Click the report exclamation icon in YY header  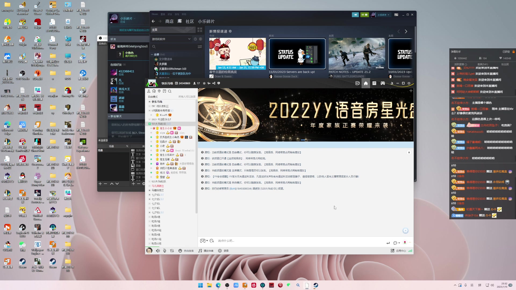219,83
